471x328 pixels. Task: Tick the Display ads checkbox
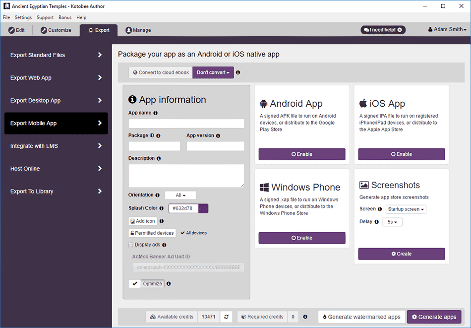pos(131,245)
